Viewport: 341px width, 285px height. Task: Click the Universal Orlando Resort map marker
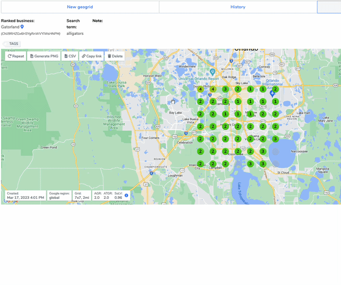[212, 72]
